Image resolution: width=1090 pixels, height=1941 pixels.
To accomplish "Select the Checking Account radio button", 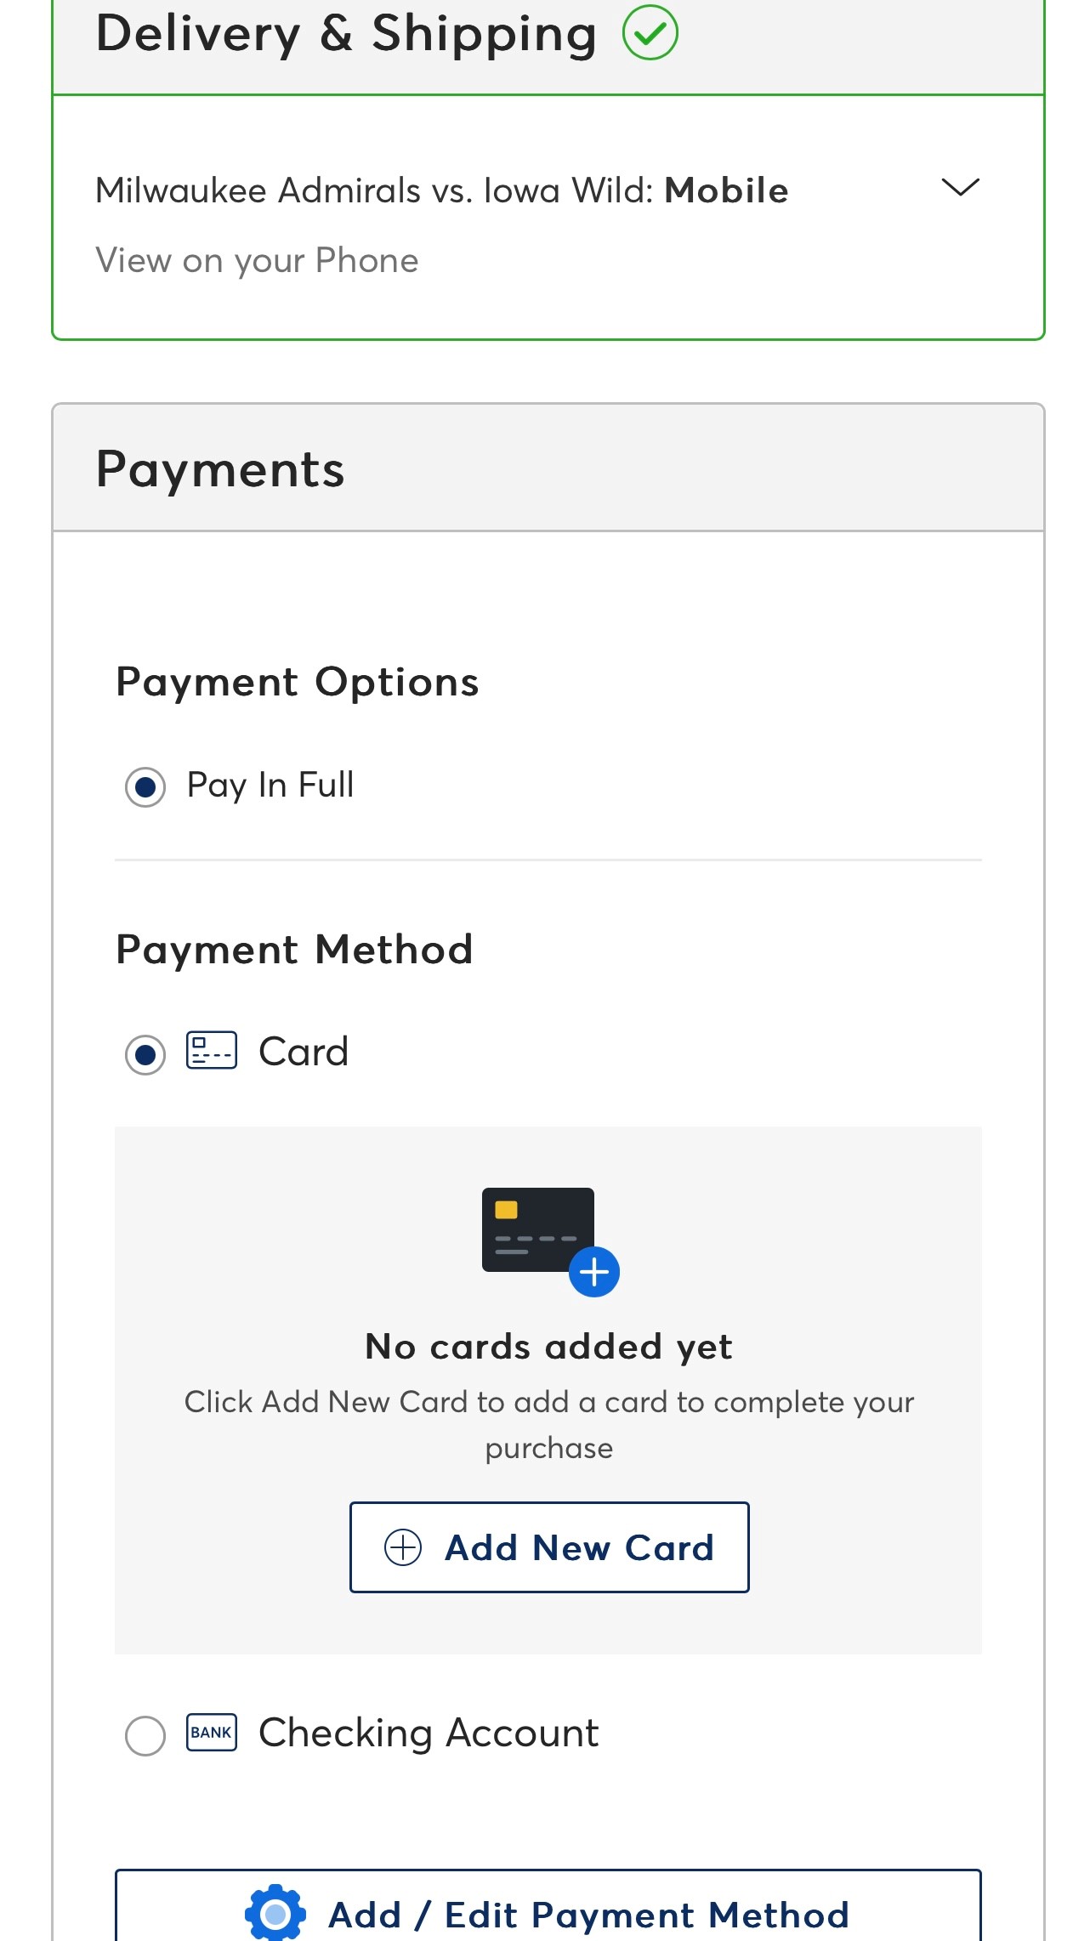I will [x=145, y=1734].
